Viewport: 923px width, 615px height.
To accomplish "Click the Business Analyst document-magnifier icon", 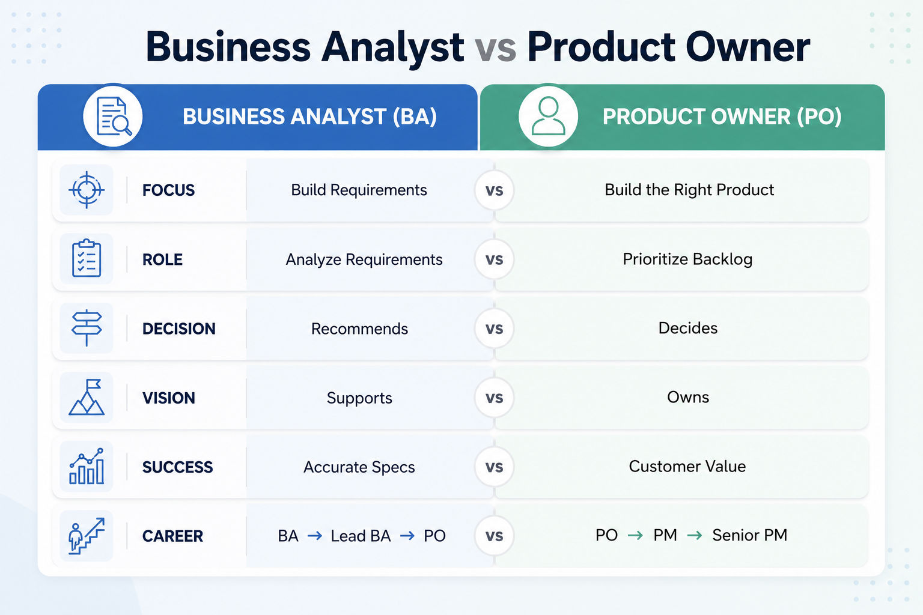I will (x=113, y=117).
